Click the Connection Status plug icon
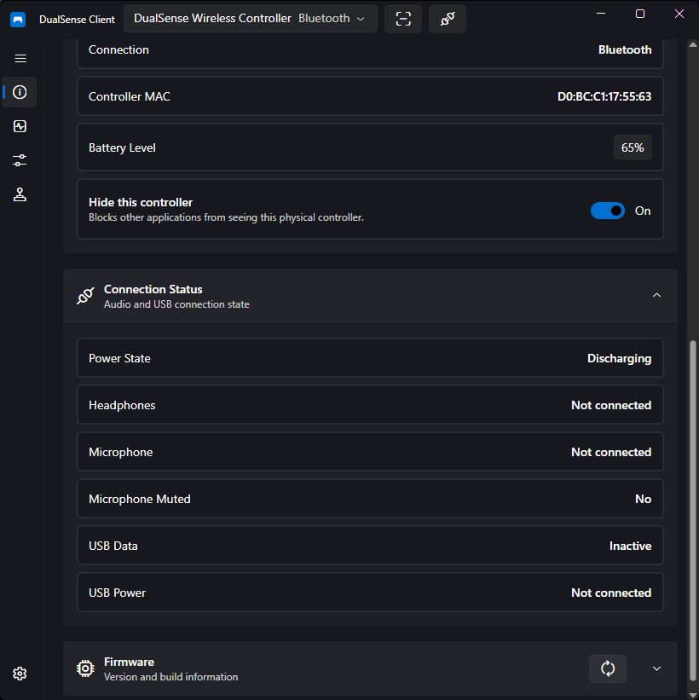This screenshot has height=700, width=699. point(85,296)
